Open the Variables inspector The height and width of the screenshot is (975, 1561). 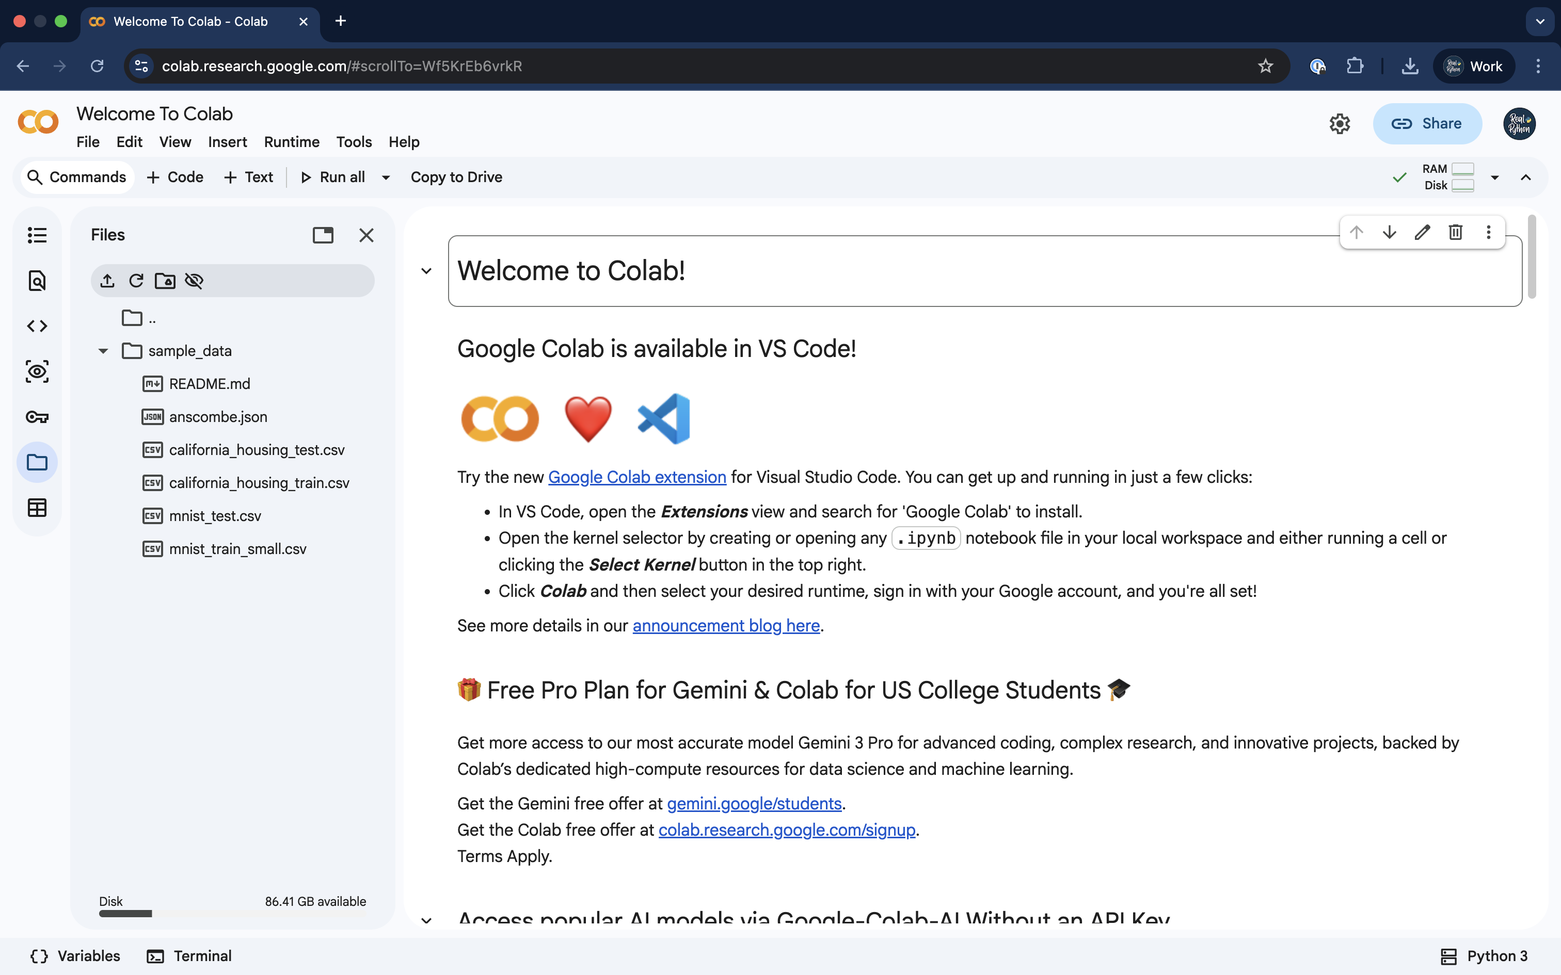(75, 956)
